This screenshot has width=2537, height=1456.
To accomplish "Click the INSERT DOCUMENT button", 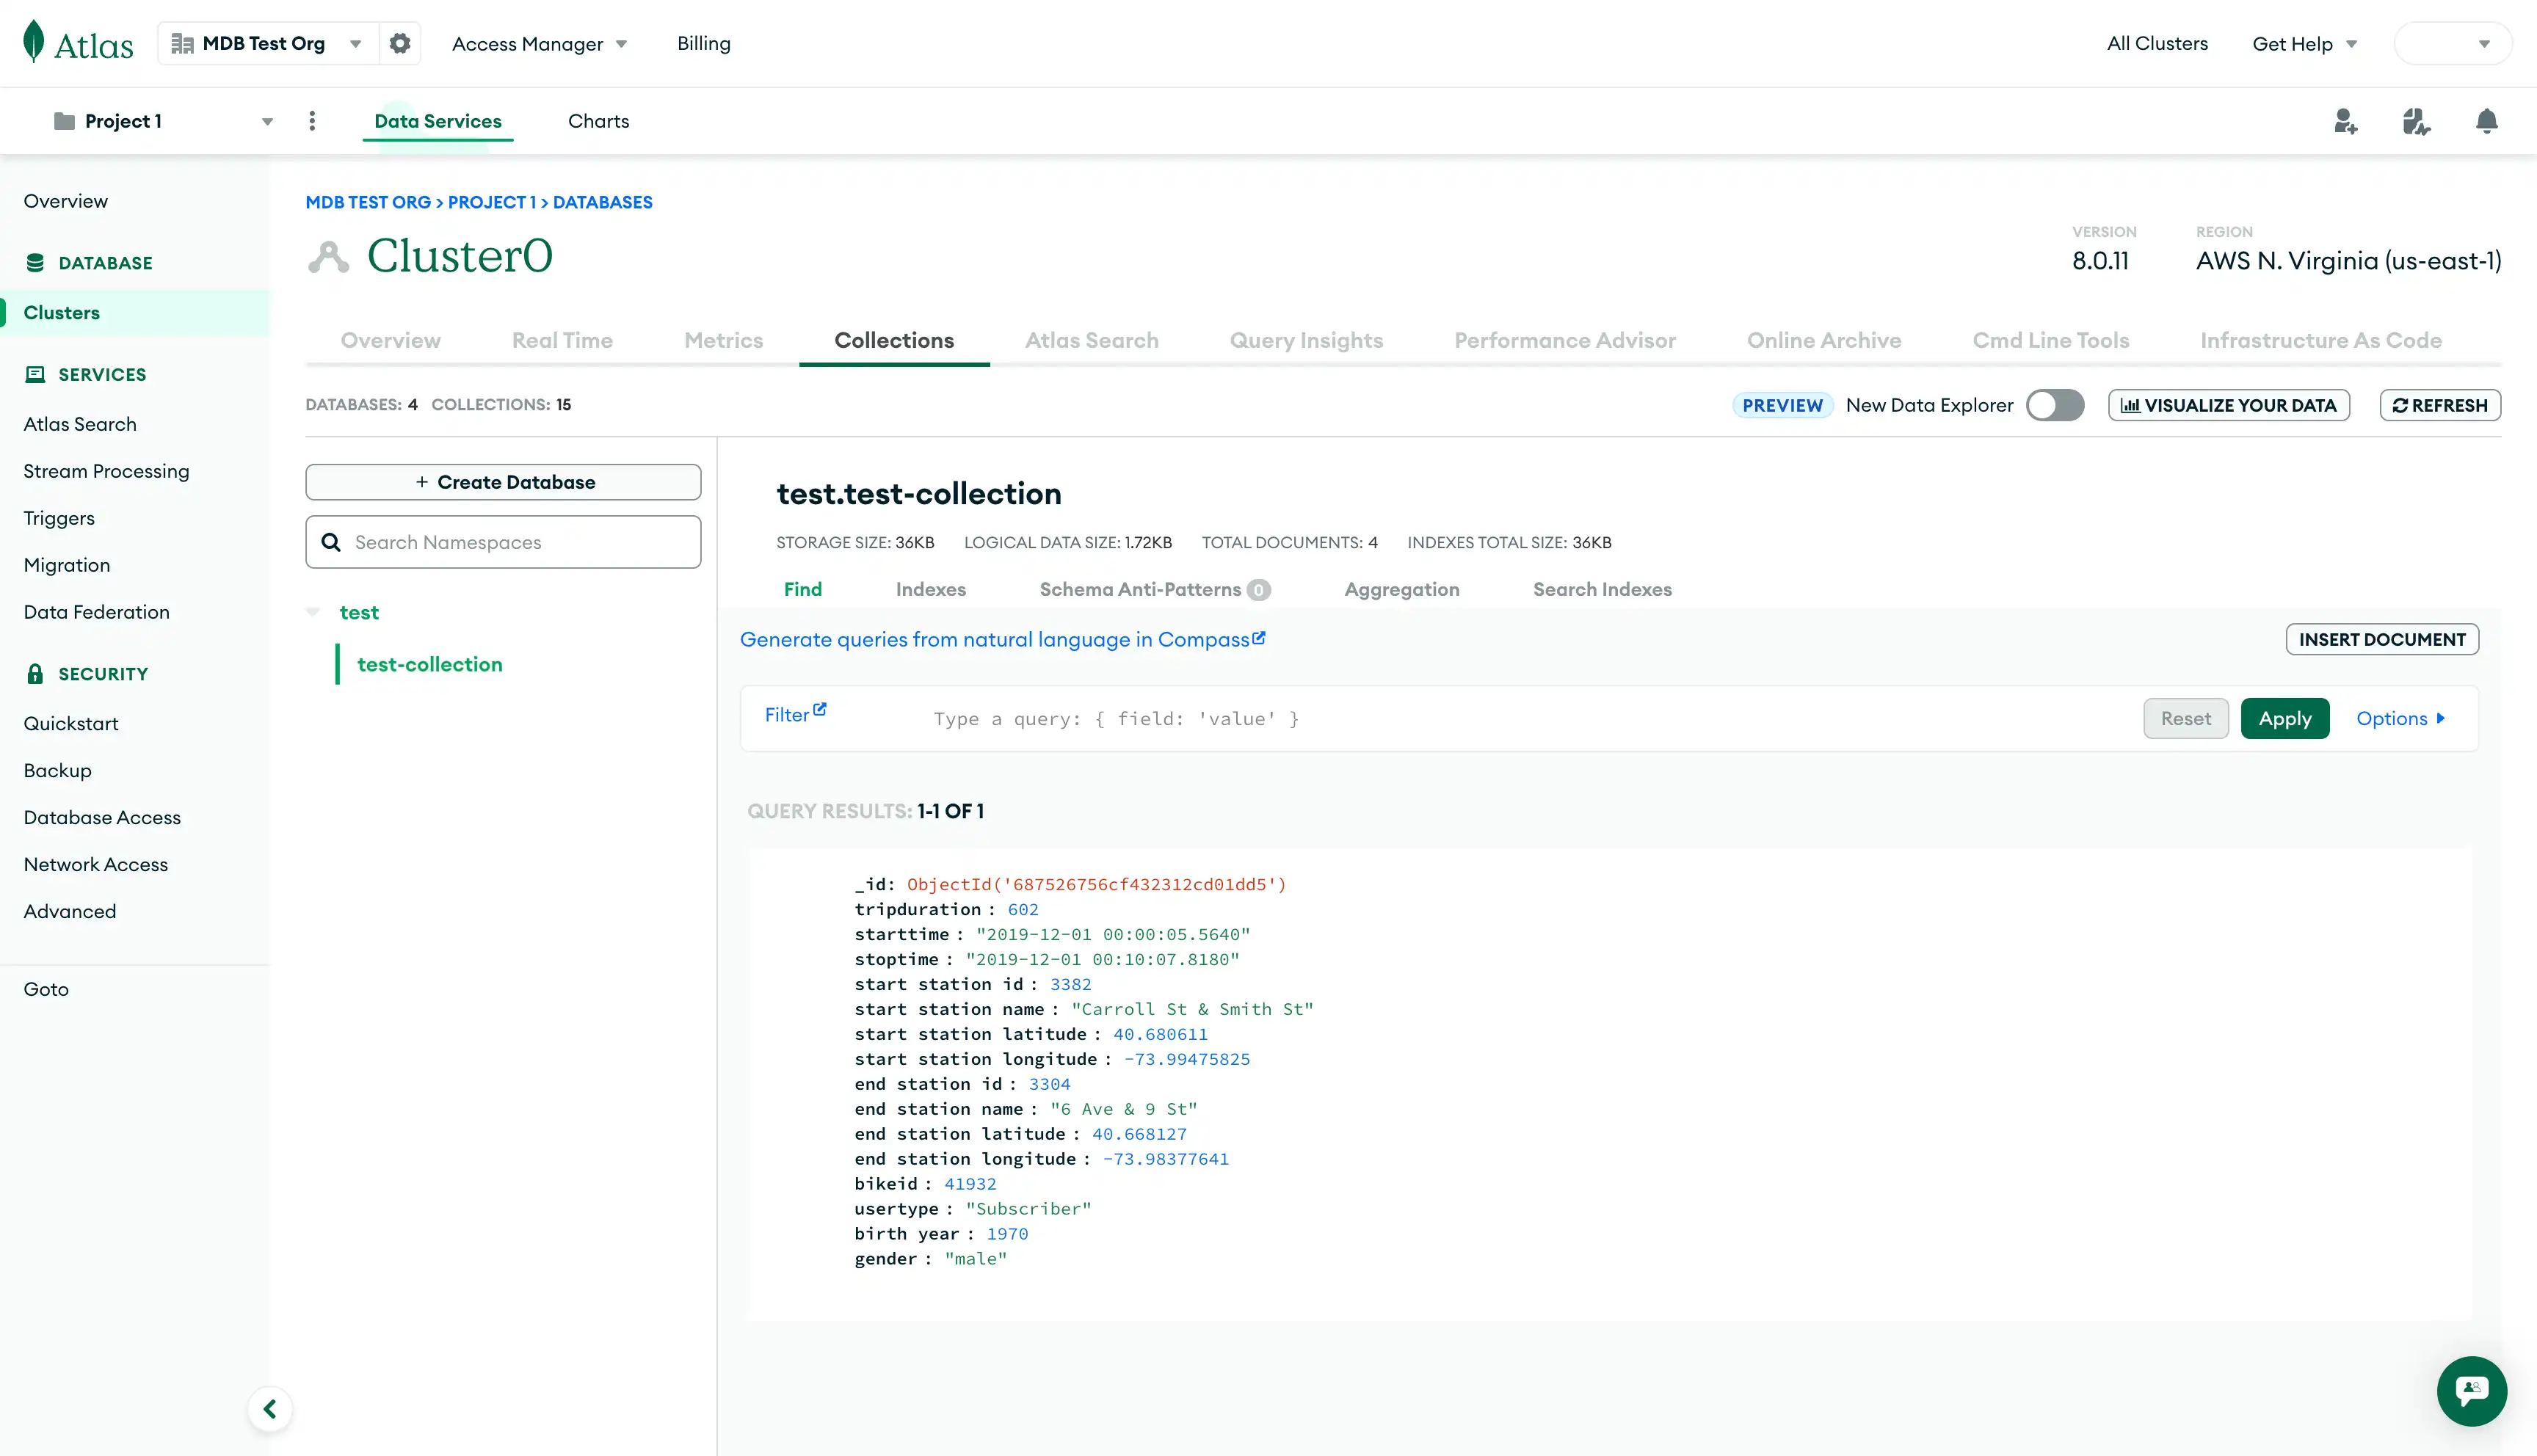I will tap(2382, 639).
